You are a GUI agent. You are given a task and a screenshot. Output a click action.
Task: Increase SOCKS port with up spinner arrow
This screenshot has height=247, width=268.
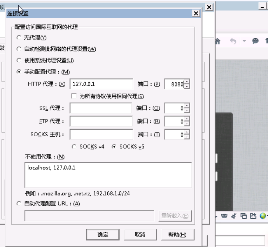[x=187, y=132]
